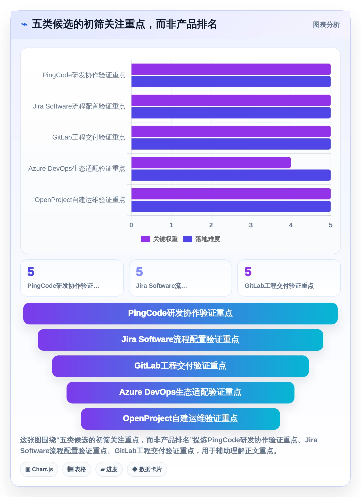Select PingCode blue 落地难度 bar

[x=231, y=82]
